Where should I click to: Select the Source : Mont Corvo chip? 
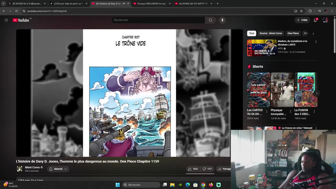point(271,33)
